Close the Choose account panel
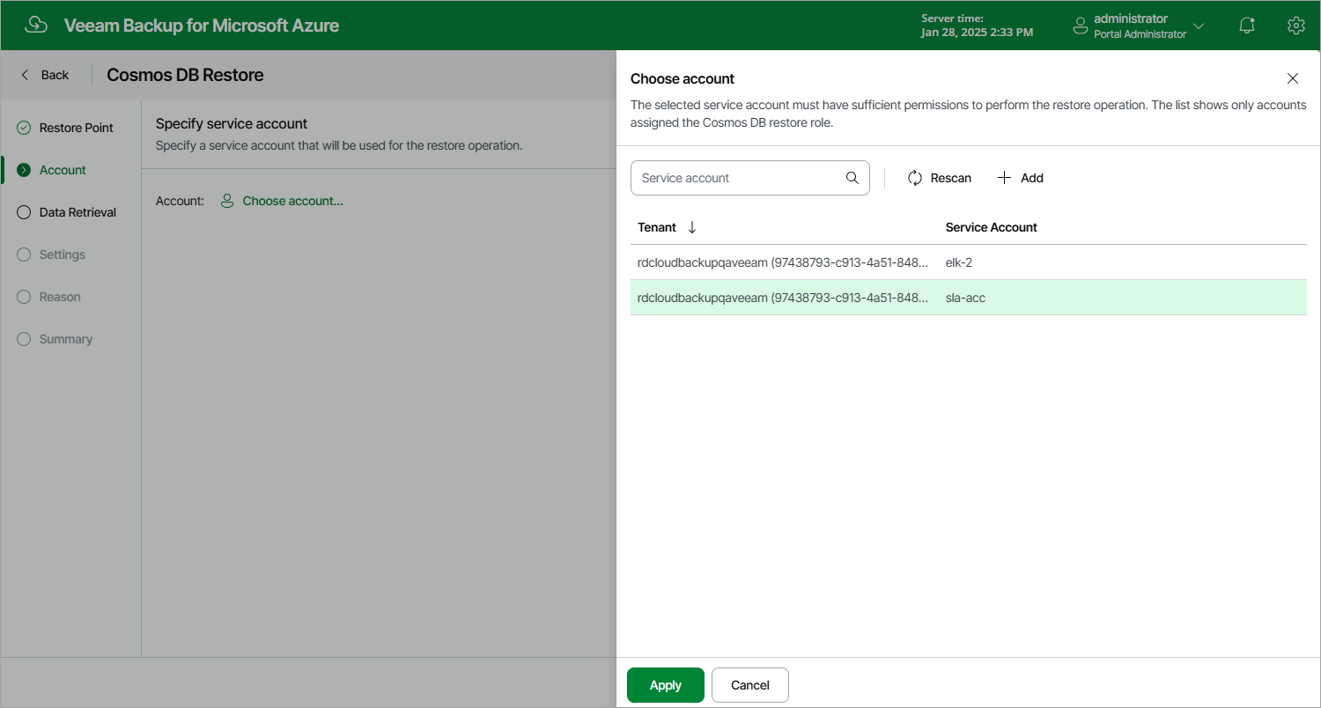Image resolution: width=1321 pixels, height=708 pixels. click(1293, 78)
